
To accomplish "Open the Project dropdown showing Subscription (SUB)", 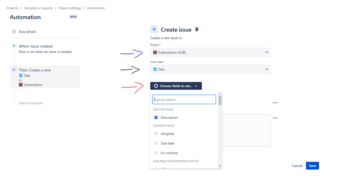I will click(210, 52).
